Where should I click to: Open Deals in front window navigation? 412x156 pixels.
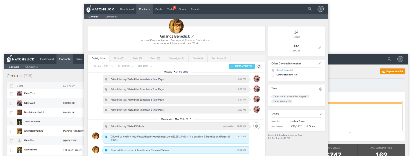tap(158, 9)
